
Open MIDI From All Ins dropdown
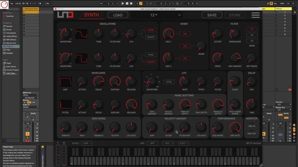pos(31,95)
